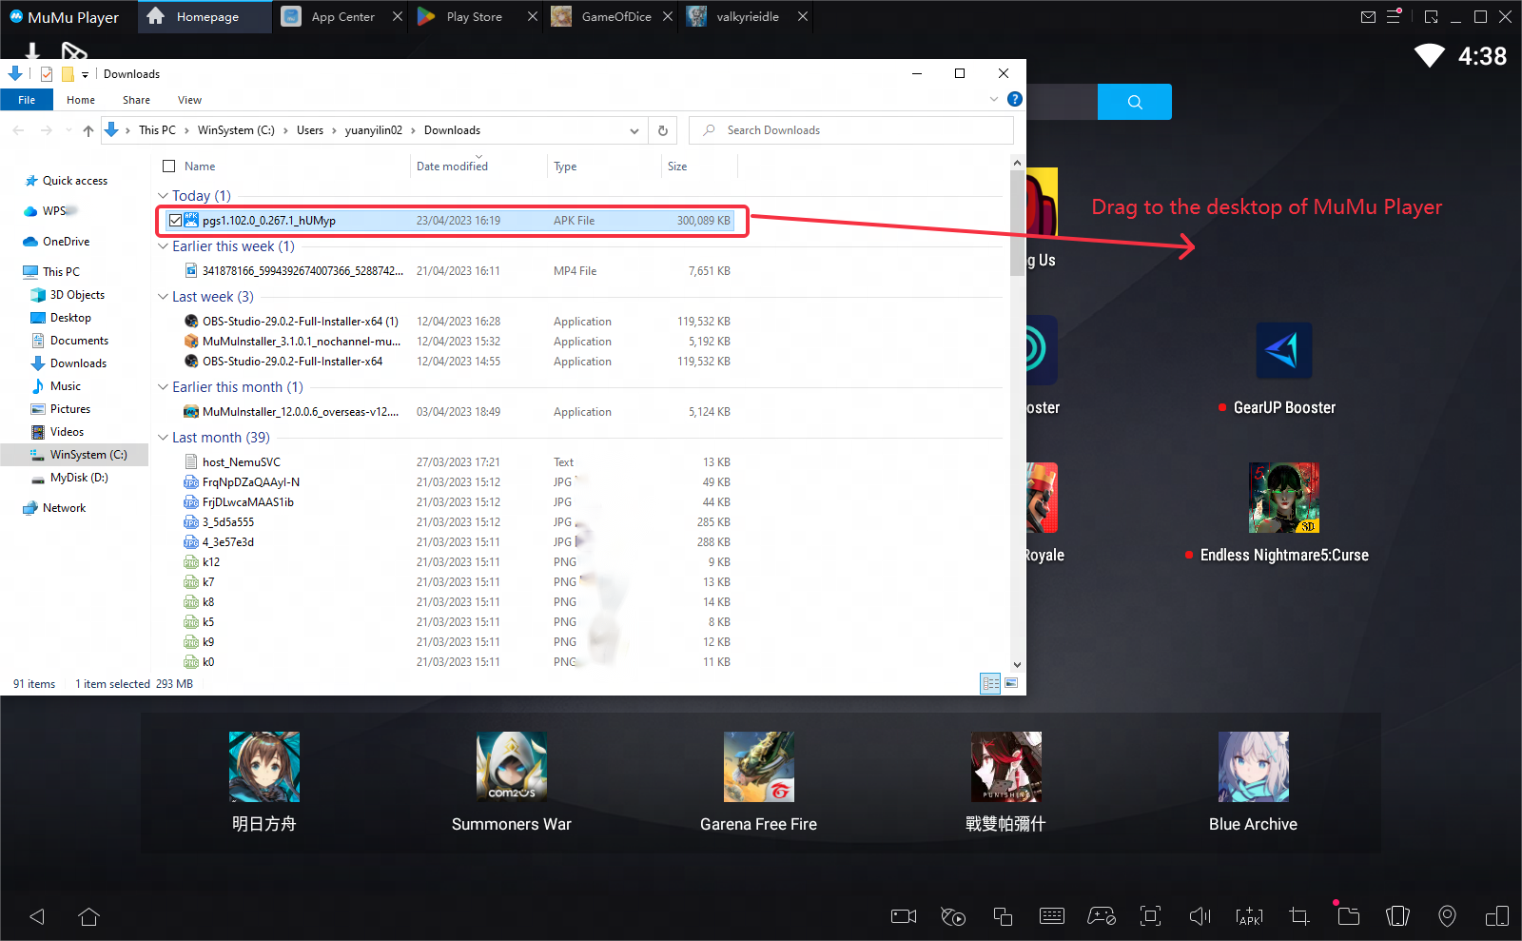Screen dimensions: 1522x941
Task: Select WinSystem (C:) in address breadcrumb
Action: click(236, 130)
